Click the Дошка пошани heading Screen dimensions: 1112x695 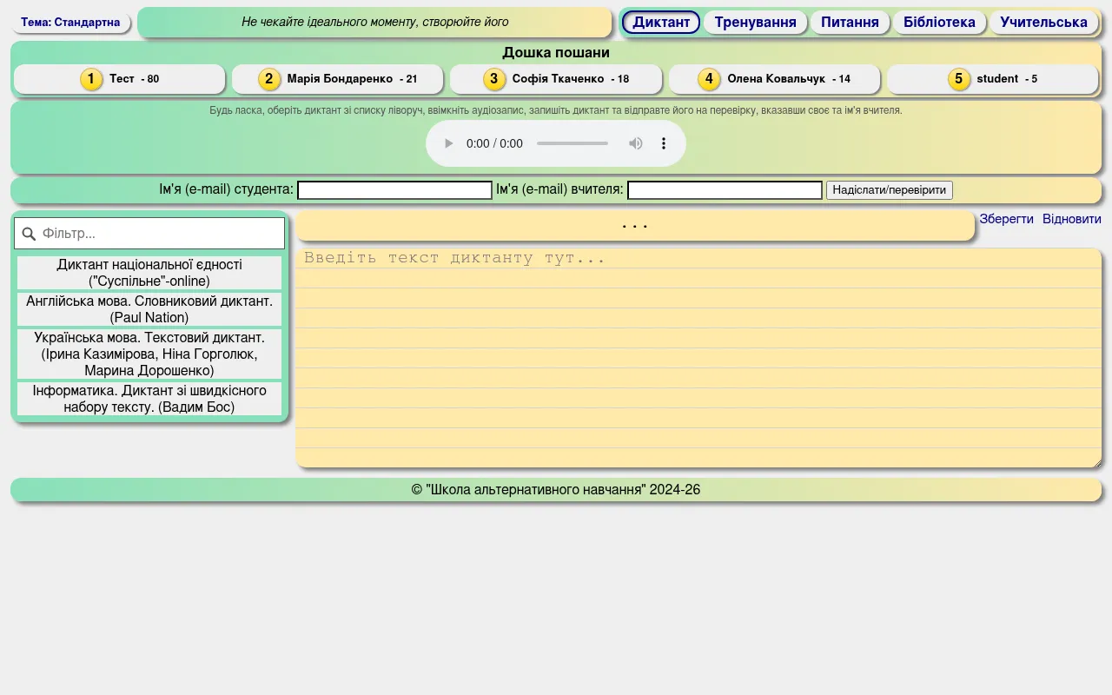pyautogui.click(x=556, y=52)
